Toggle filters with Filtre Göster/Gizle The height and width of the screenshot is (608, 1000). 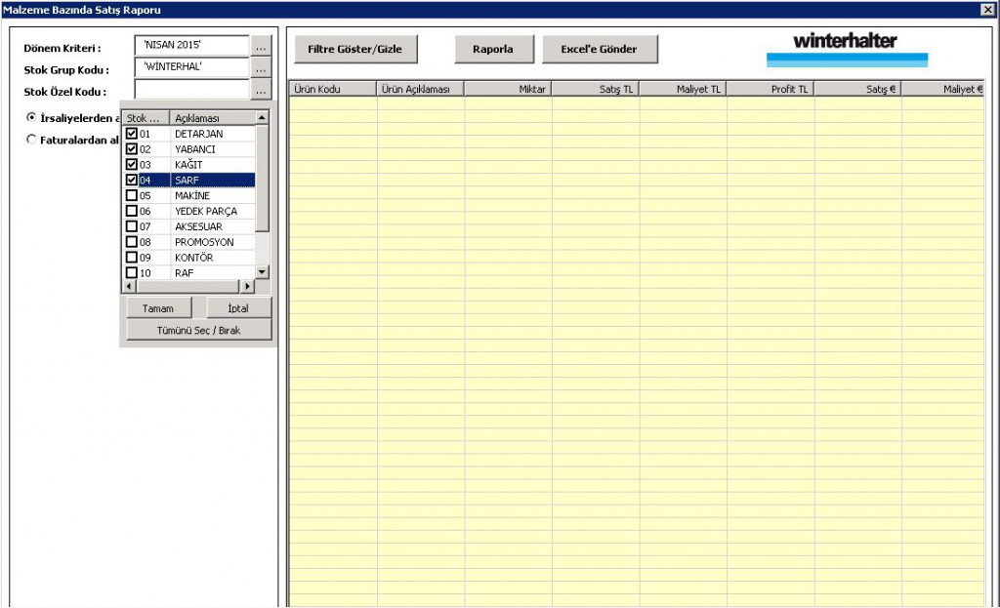coord(354,49)
